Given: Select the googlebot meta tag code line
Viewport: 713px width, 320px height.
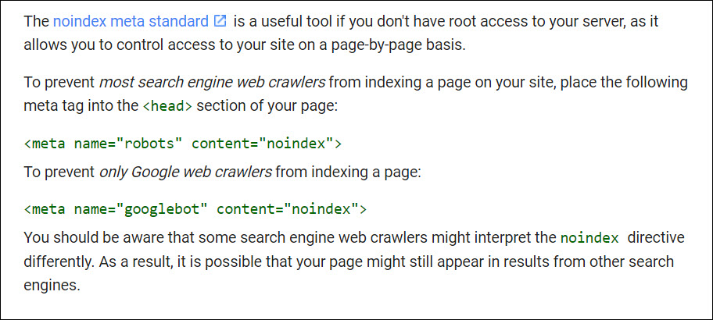Looking at the screenshot, I should click(195, 209).
